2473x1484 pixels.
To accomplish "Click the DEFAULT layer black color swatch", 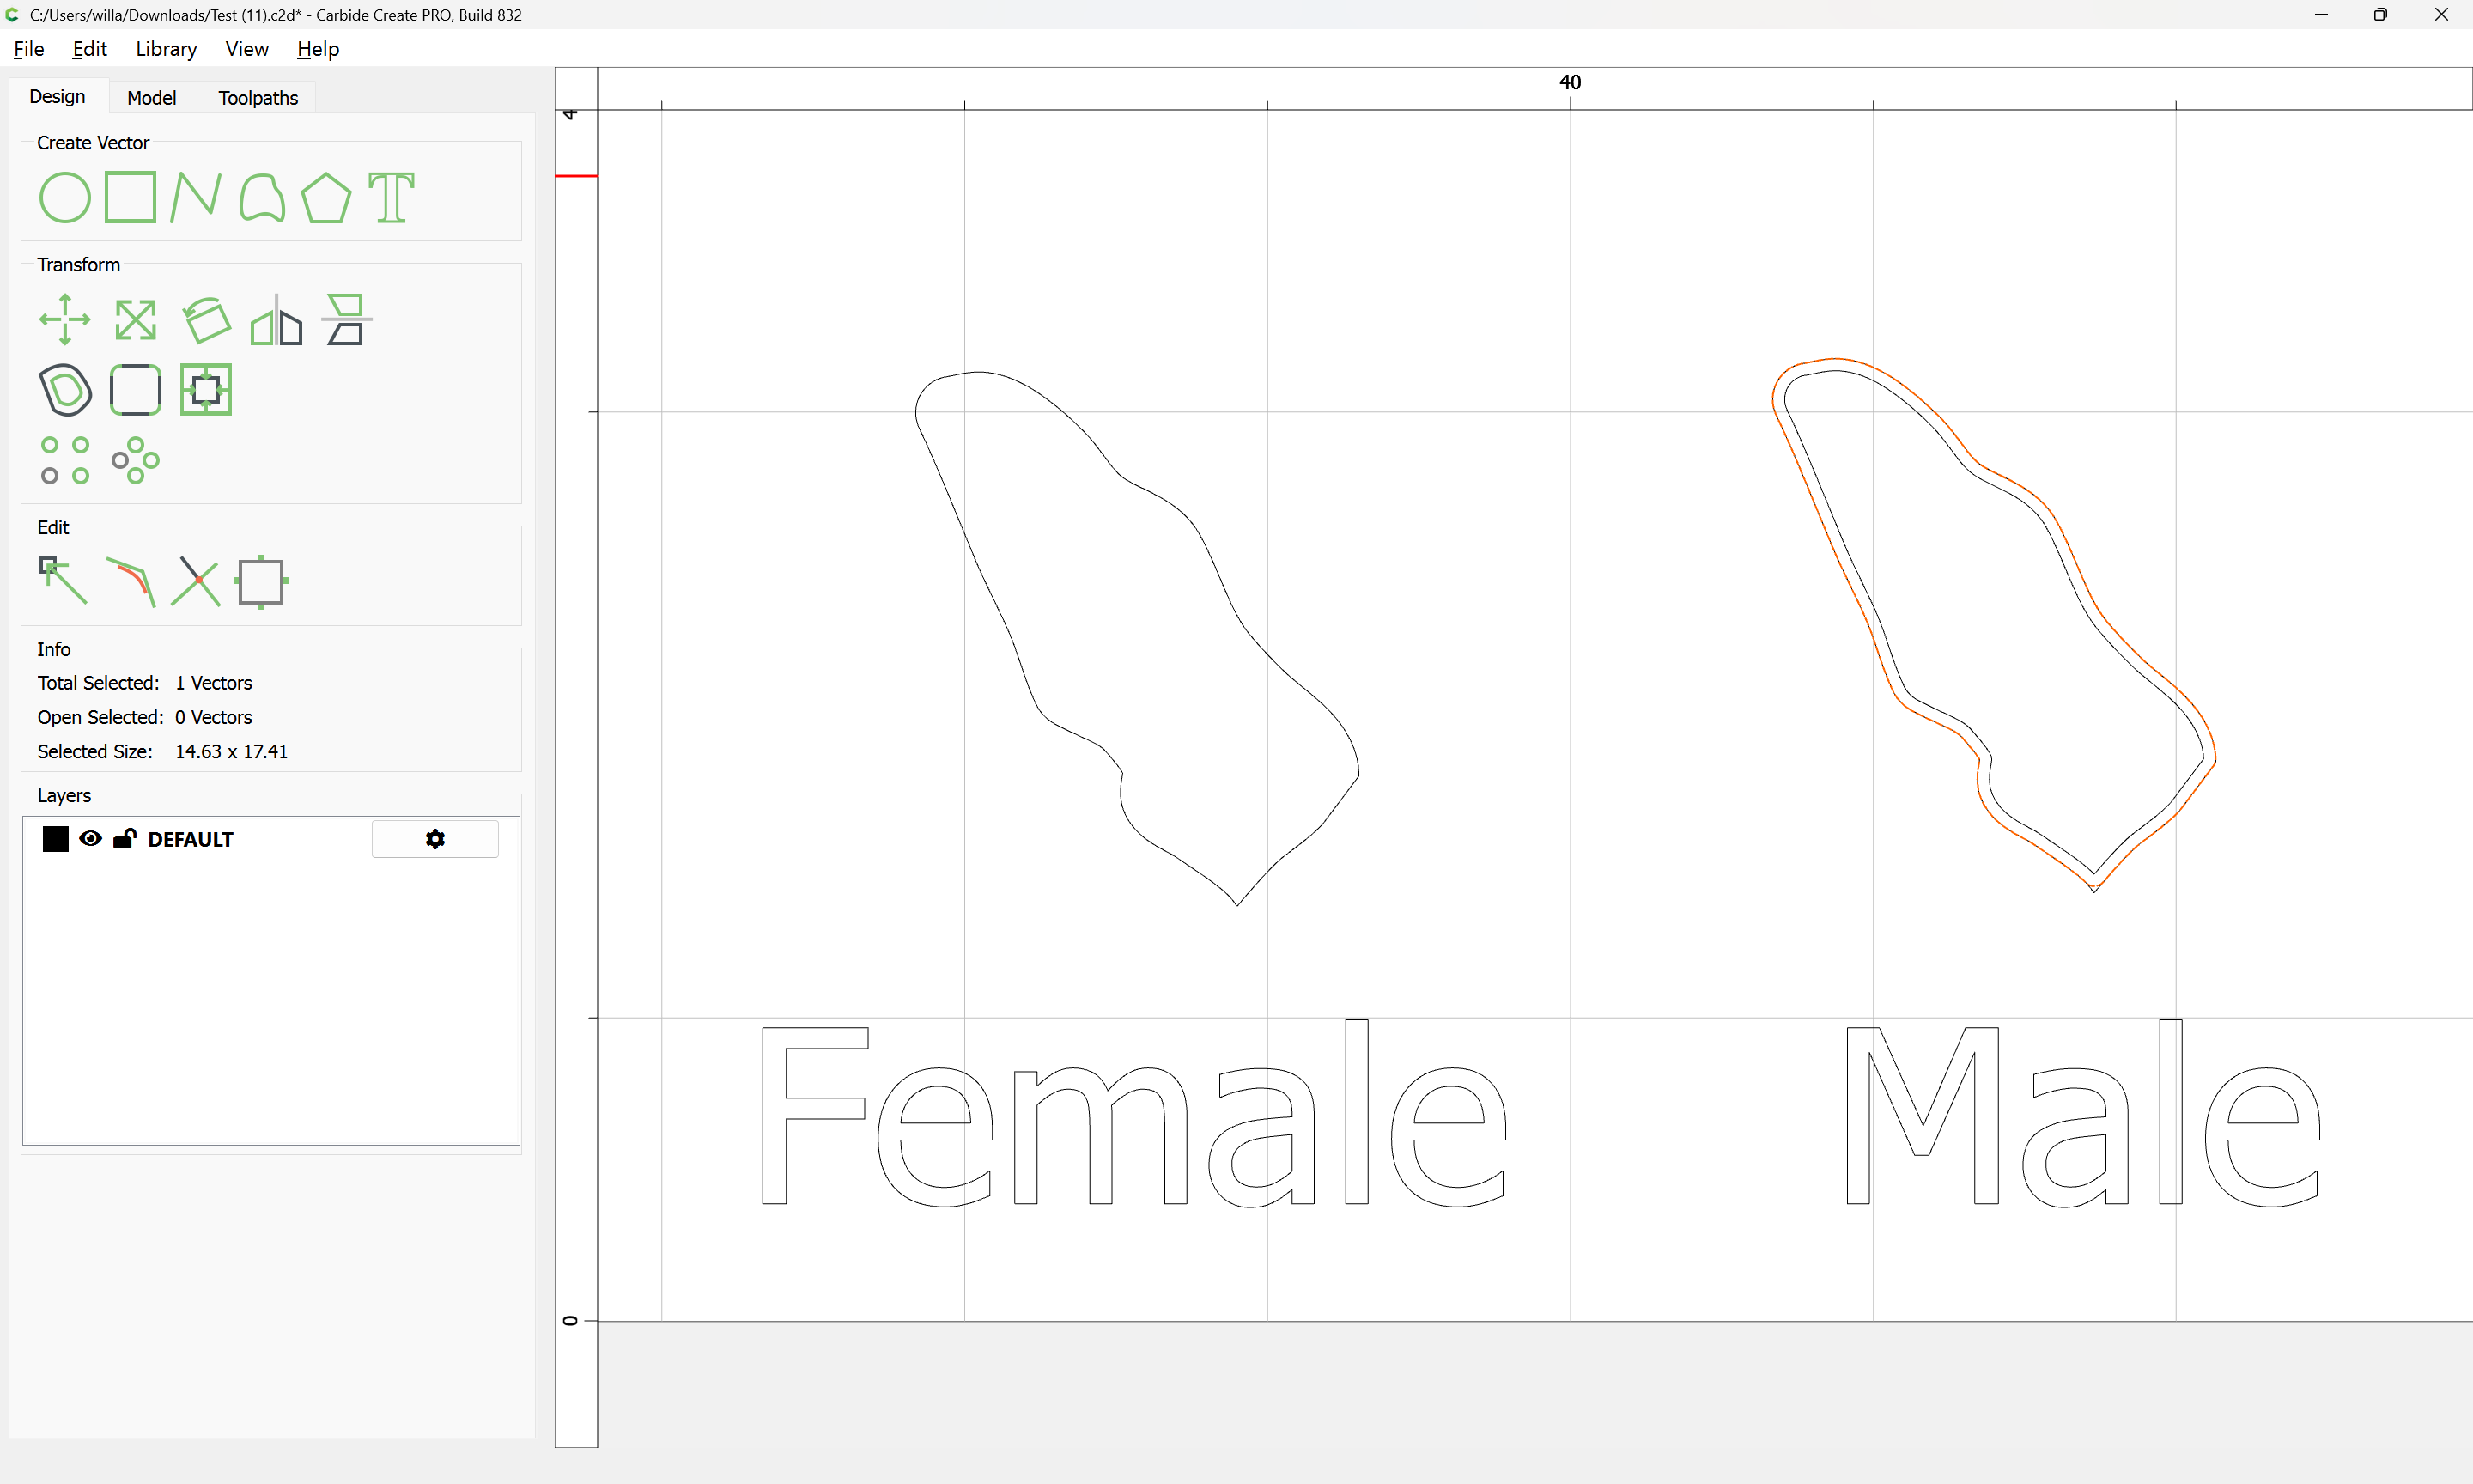I will [x=56, y=838].
